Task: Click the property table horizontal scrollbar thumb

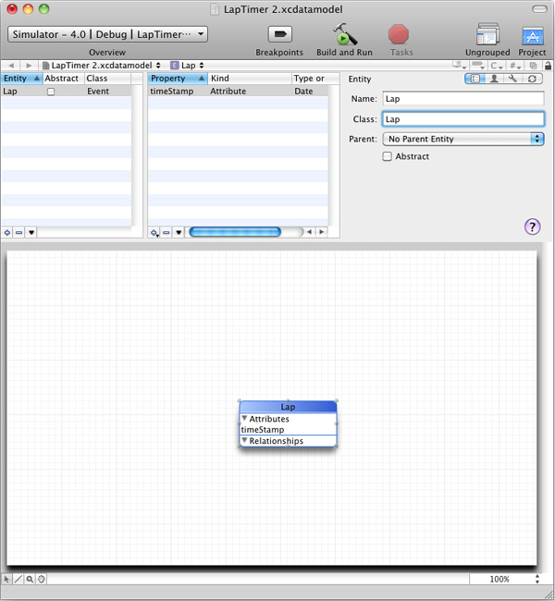Action: (235, 232)
